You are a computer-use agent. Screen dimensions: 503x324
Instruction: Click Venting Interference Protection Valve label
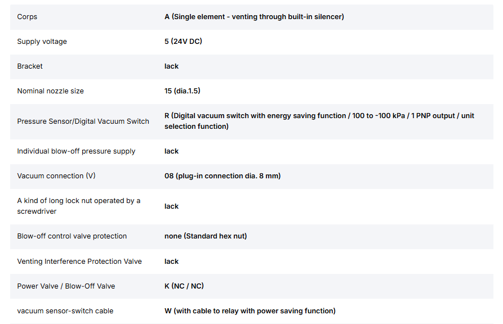[x=79, y=262]
